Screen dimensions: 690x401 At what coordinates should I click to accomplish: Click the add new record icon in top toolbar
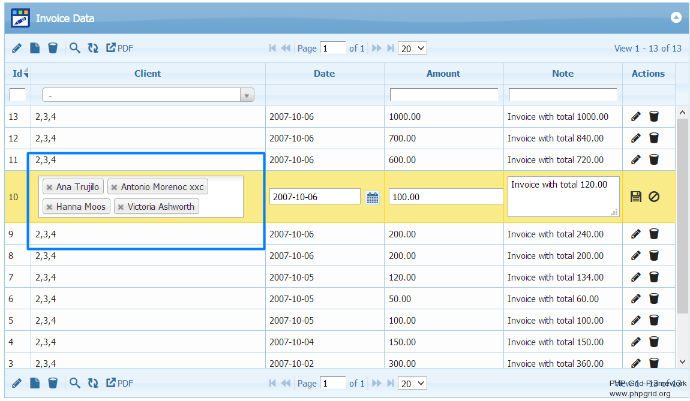[35, 49]
